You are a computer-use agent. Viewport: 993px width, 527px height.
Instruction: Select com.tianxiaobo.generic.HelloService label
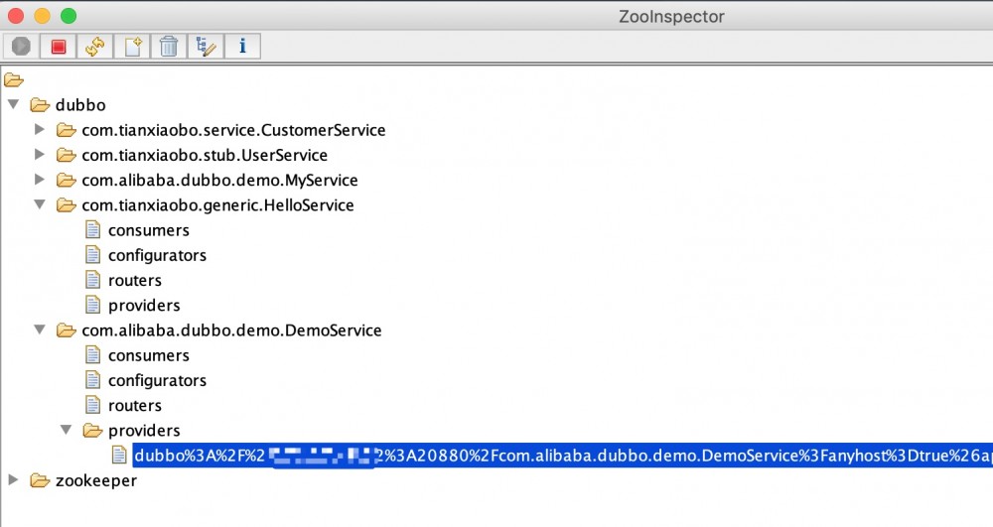click(217, 205)
